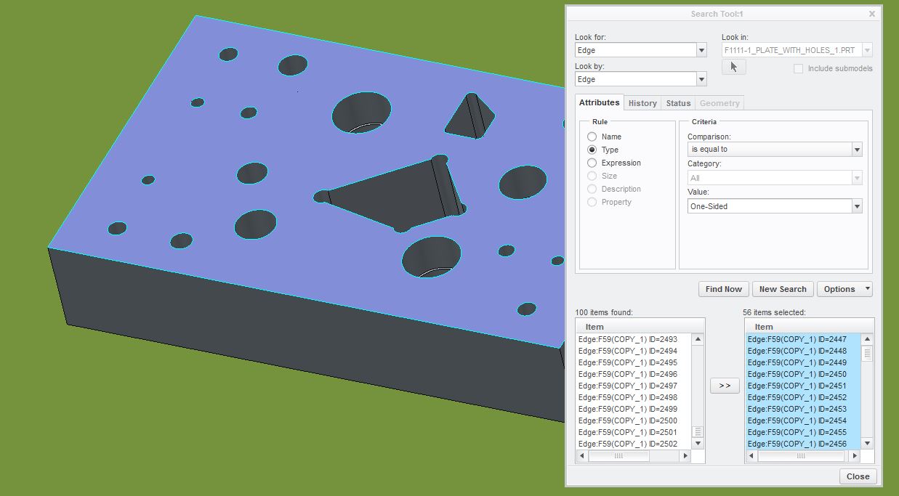Click the selection arrow pick button
This screenshot has width=899, height=496.
733,67
